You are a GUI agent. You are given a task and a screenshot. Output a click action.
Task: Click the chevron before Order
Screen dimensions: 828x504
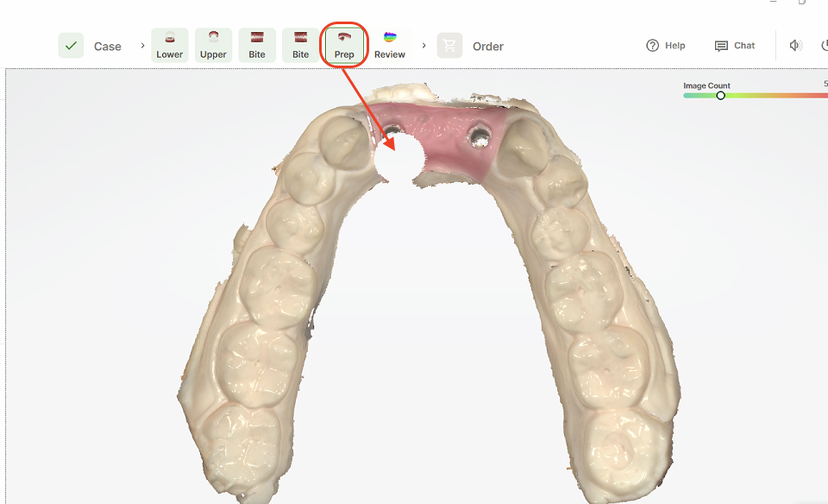tap(423, 46)
